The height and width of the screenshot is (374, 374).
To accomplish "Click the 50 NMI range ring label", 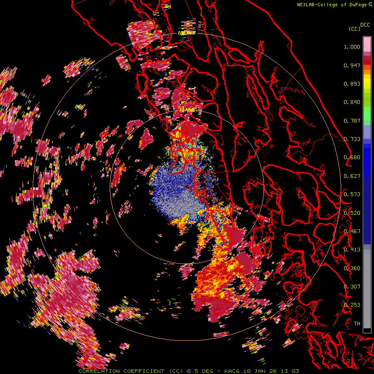I will click(187, 110).
